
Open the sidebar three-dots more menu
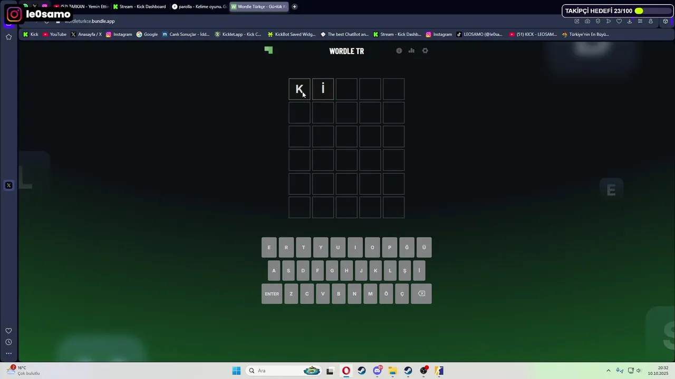click(x=8, y=353)
